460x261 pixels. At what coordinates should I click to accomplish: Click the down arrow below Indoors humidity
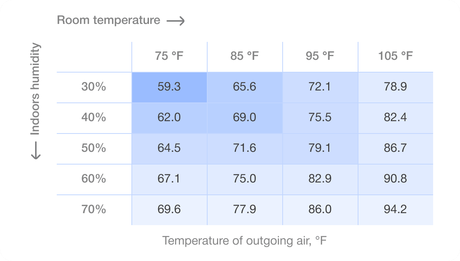[x=35, y=150]
